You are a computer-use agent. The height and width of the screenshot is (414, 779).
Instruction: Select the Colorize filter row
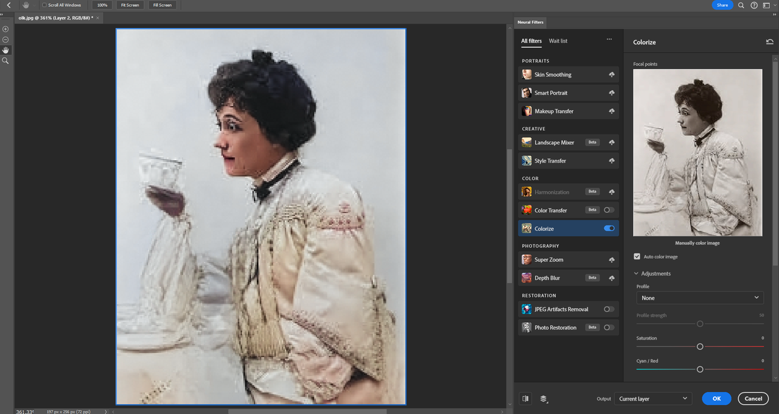click(568, 228)
